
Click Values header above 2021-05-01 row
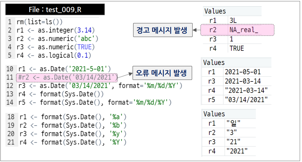point(214,63)
